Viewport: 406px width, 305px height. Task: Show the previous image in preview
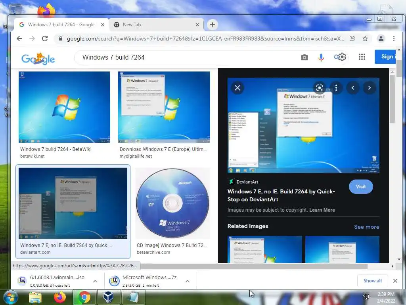click(352, 88)
